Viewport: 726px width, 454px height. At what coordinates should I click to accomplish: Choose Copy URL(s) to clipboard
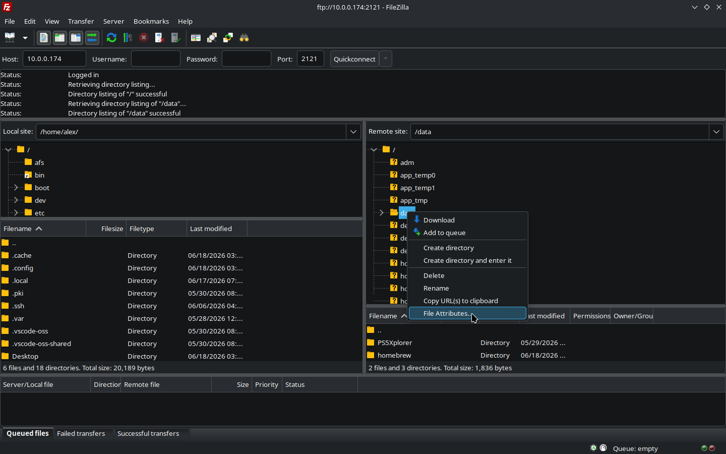coord(467,301)
